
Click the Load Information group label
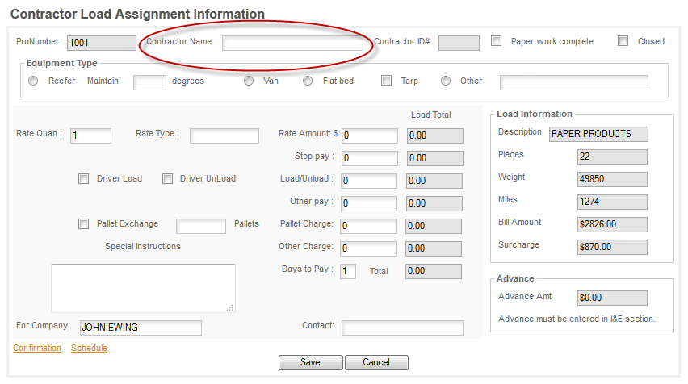(x=535, y=114)
